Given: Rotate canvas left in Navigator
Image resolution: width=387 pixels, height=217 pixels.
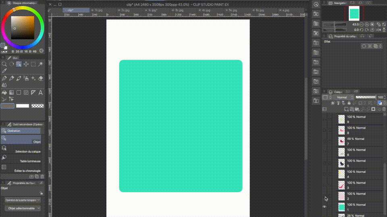Looking at the screenshot, I should click(362, 30).
